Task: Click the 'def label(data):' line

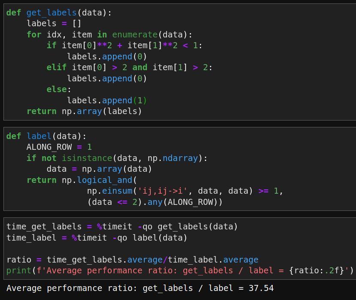Action: (46, 136)
